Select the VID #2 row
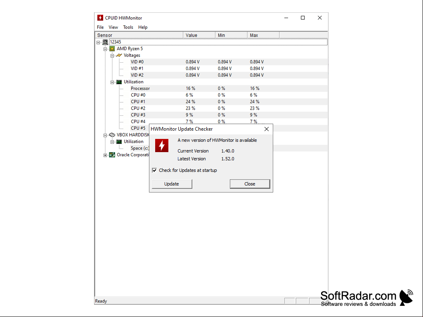Screen dimensions: 423x317 click(229, 75)
